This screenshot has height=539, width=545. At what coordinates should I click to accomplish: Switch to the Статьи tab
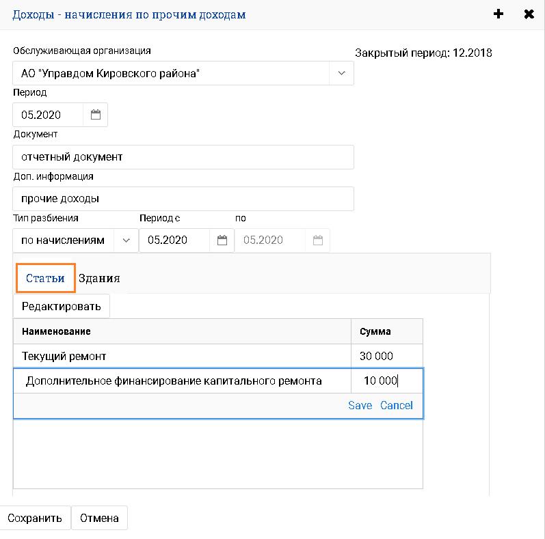pos(45,278)
